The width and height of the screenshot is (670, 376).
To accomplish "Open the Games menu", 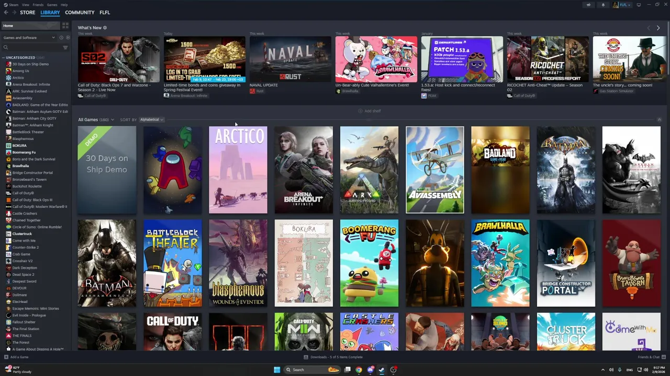I will pyautogui.click(x=52, y=5).
